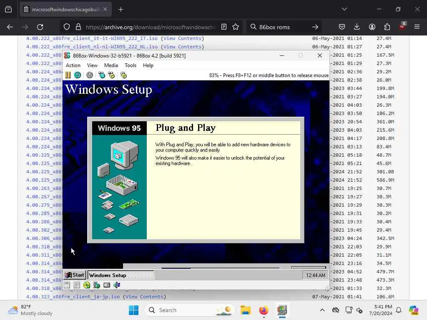
Task: Click the 586.9M file size text
Action: pyautogui.click(x=385, y=180)
